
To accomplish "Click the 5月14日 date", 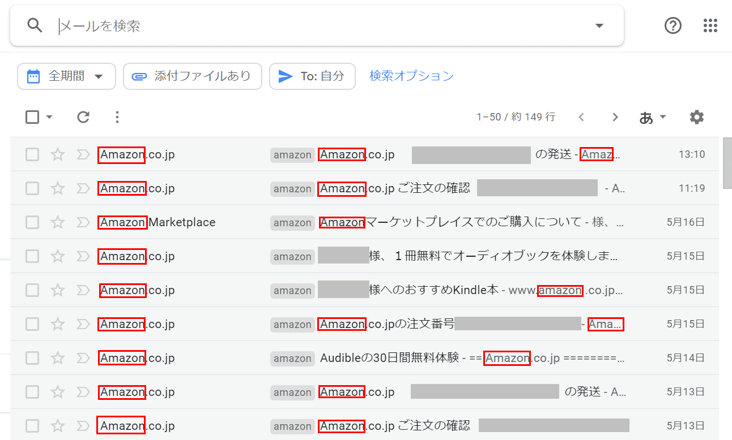I will 686,358.
